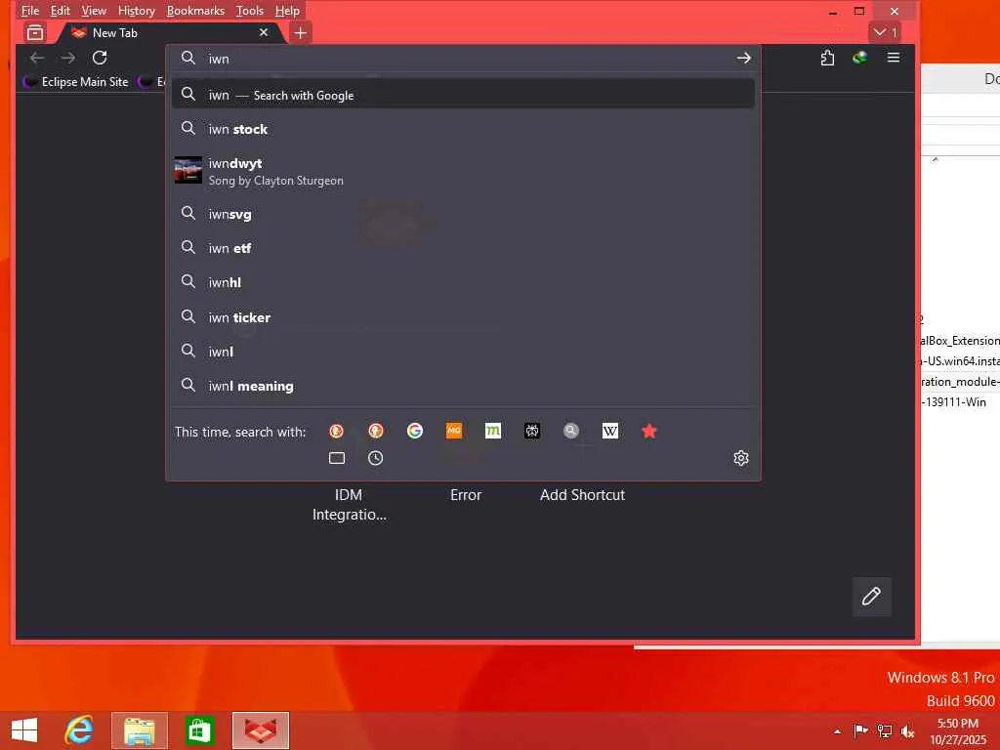
Task: Open the View menu
Action: pos(94,11)
